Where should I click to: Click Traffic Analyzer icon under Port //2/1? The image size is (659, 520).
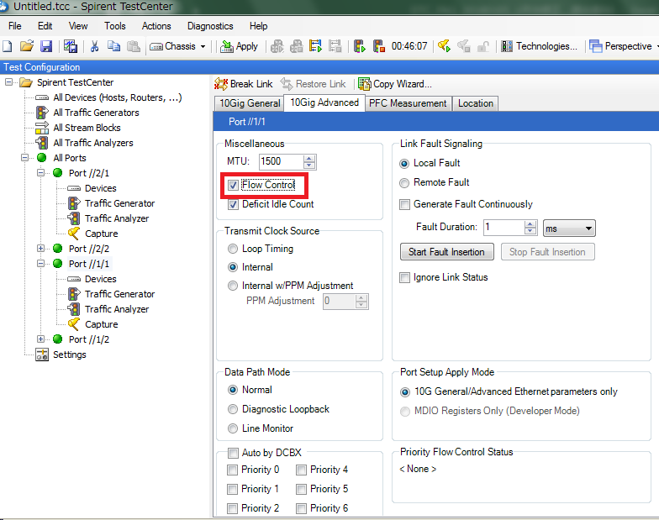pyautogui.click(x=74, y=218)
